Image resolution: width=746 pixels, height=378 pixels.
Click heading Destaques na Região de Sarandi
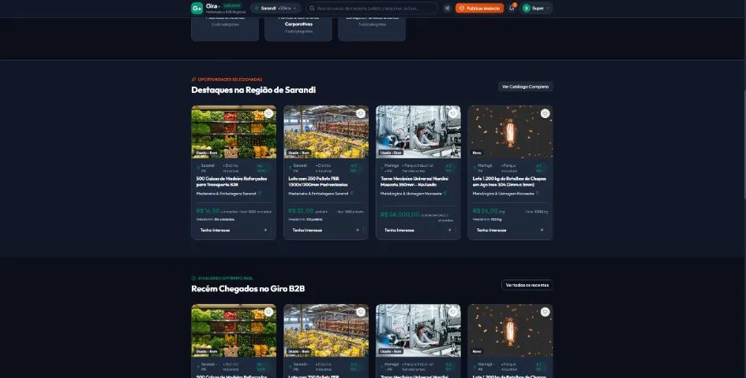253,90
